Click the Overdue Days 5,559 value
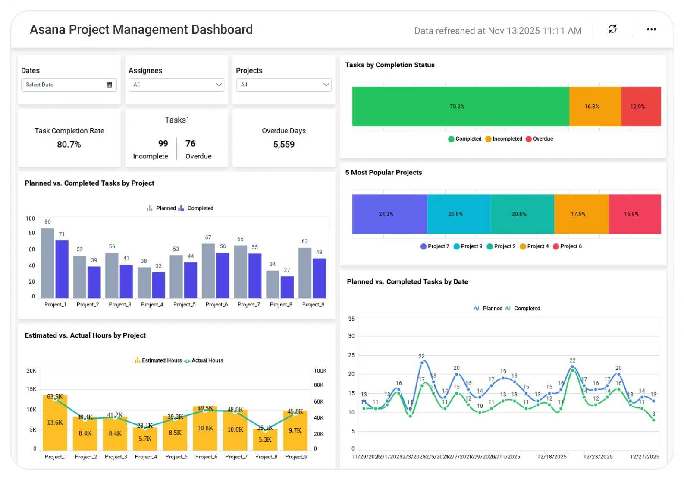This screenshot has height=480, width=684. 284,145
